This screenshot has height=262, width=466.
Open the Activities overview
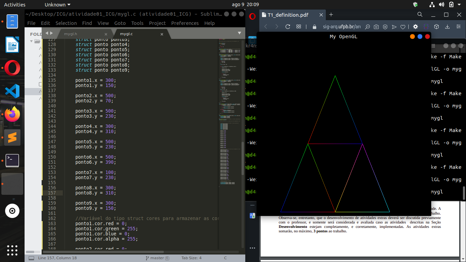pos(15,5)
